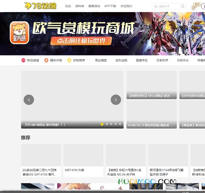Switch to 高达模型 tab
The image size is (205, 193).
(101, 60)
